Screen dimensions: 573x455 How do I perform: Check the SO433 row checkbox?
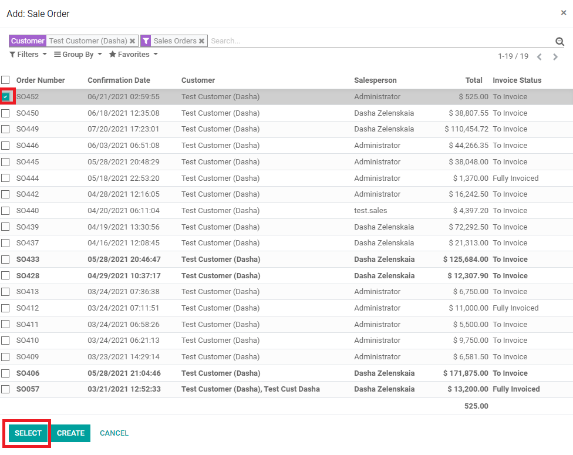pyautogui.click(x=5, y=259)
